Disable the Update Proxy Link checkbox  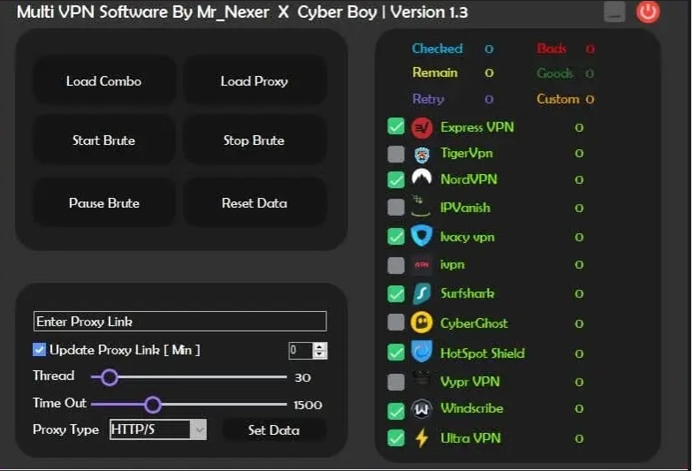pos(40,350)
